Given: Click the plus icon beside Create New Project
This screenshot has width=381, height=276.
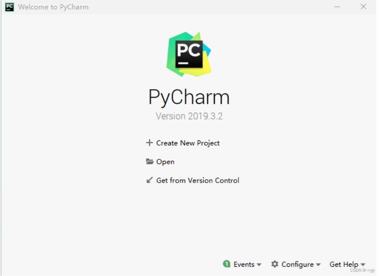Looking at the screenshot, I should 149,143.
